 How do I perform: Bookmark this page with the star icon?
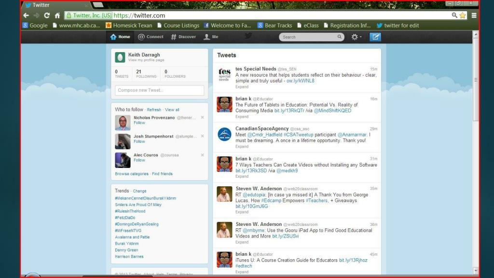point(463,15)
